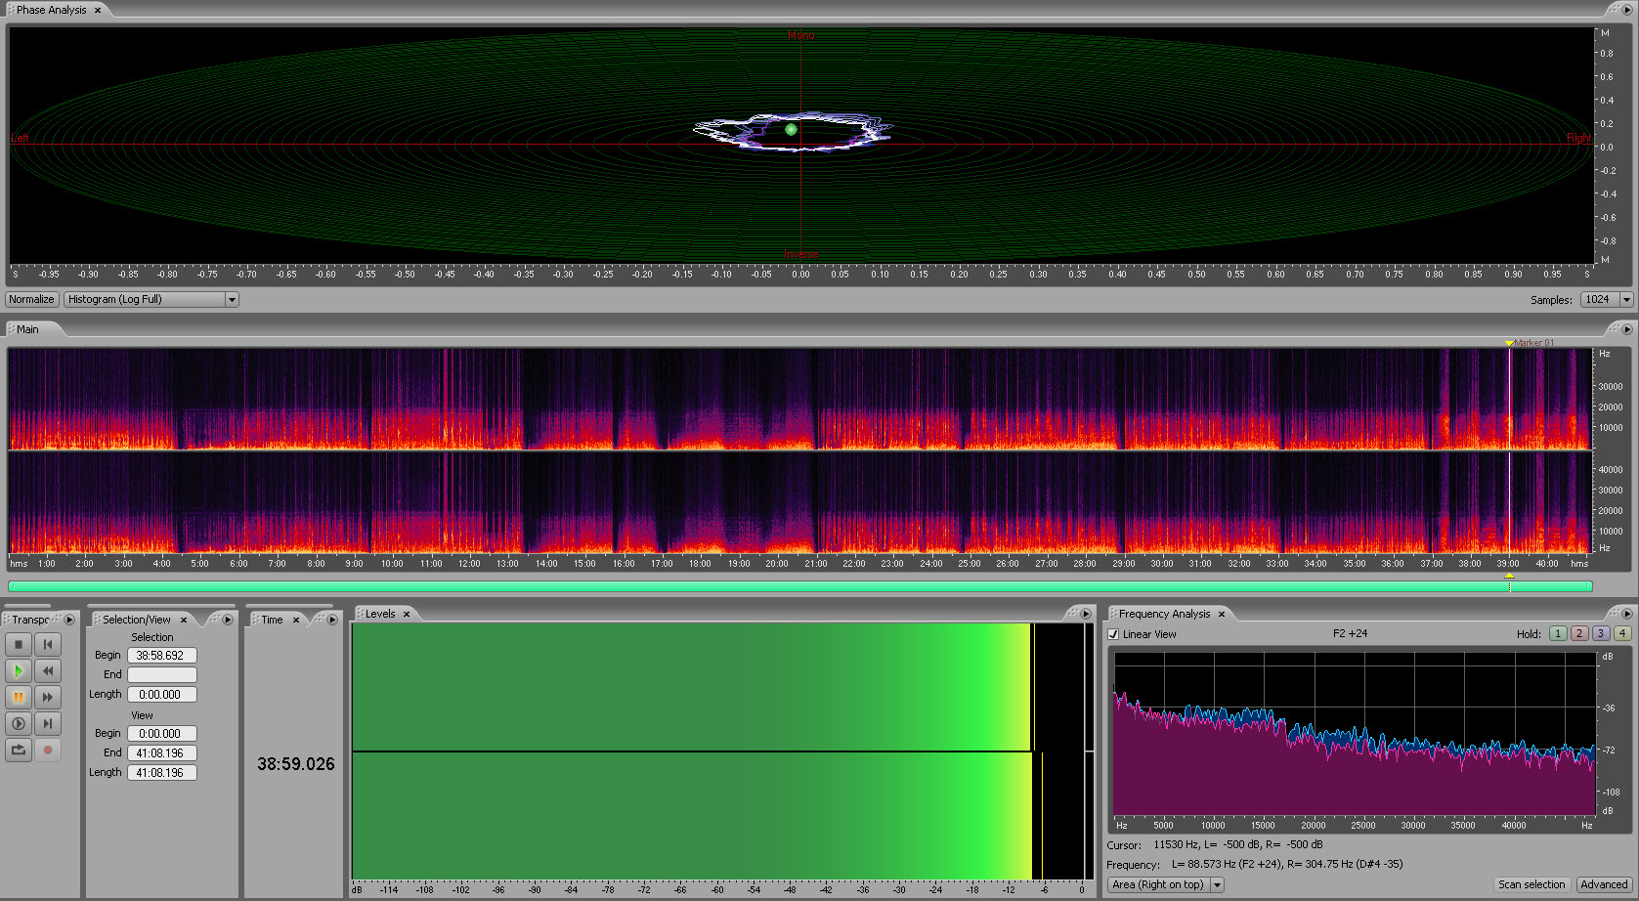
Task: Click the Fast Forward transport button
Action: [47, 697]
